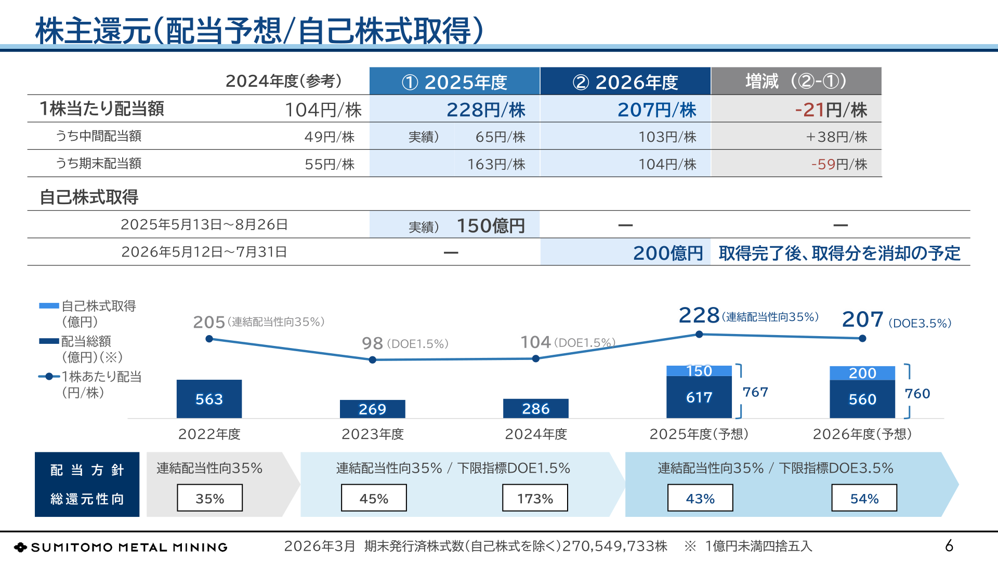Select the 49円/株 interim value
998x561 pixels.
(330, 137)
